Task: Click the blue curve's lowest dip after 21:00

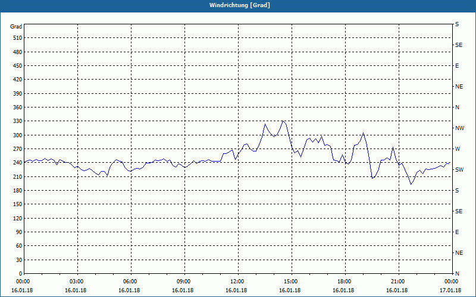Action: [411, 184]
